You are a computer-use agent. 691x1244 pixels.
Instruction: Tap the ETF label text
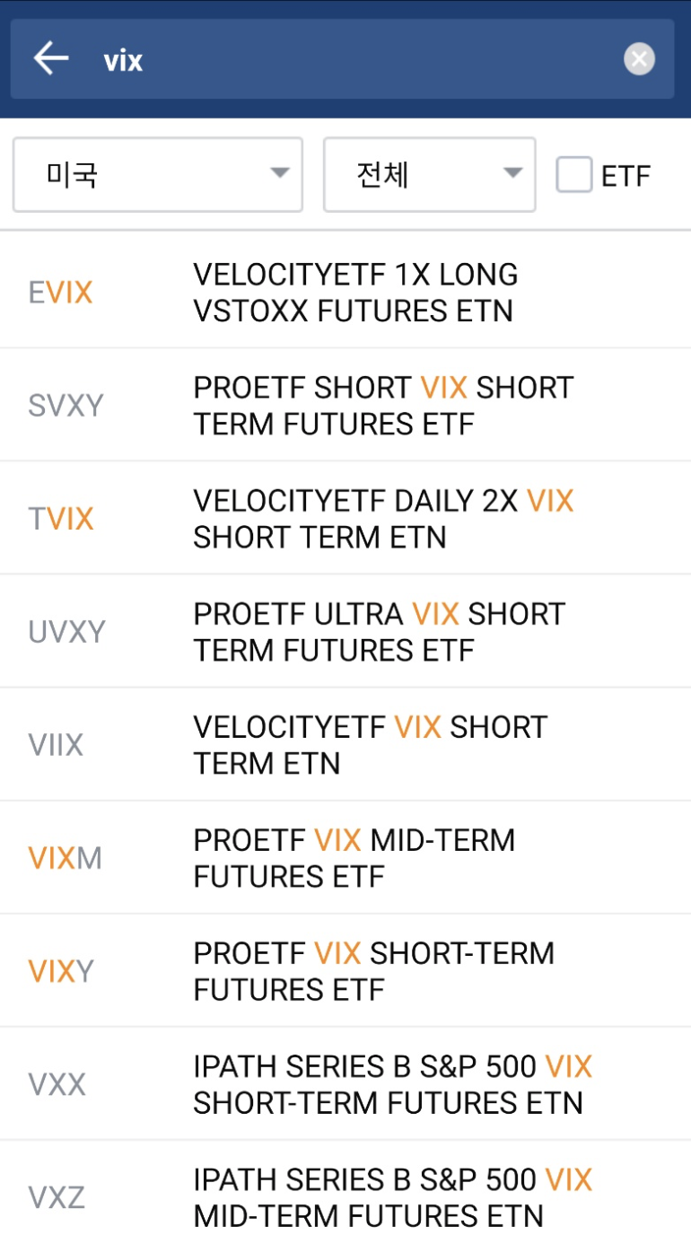click(x=625, y=176)
